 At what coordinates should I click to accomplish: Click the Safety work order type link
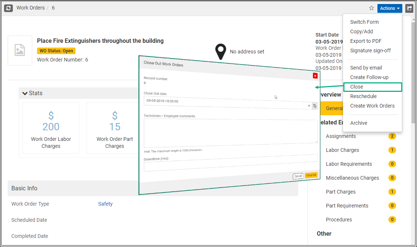point(105,204)
